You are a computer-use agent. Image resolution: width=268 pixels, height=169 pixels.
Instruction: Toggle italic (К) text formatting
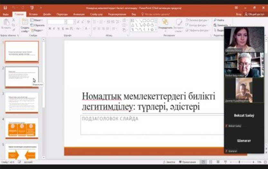tap(54, 29)
